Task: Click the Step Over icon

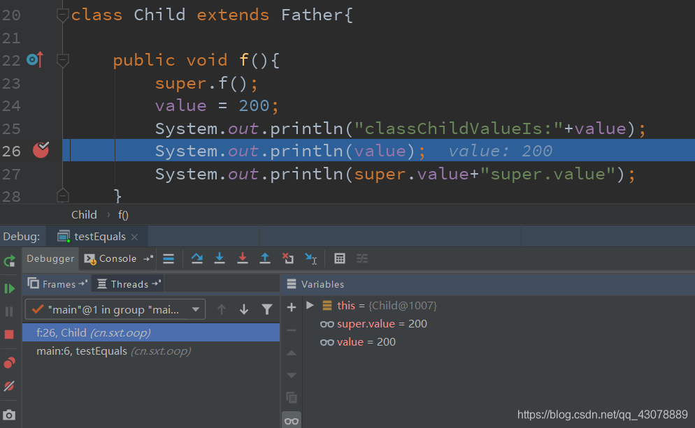Action: (196, 258)
